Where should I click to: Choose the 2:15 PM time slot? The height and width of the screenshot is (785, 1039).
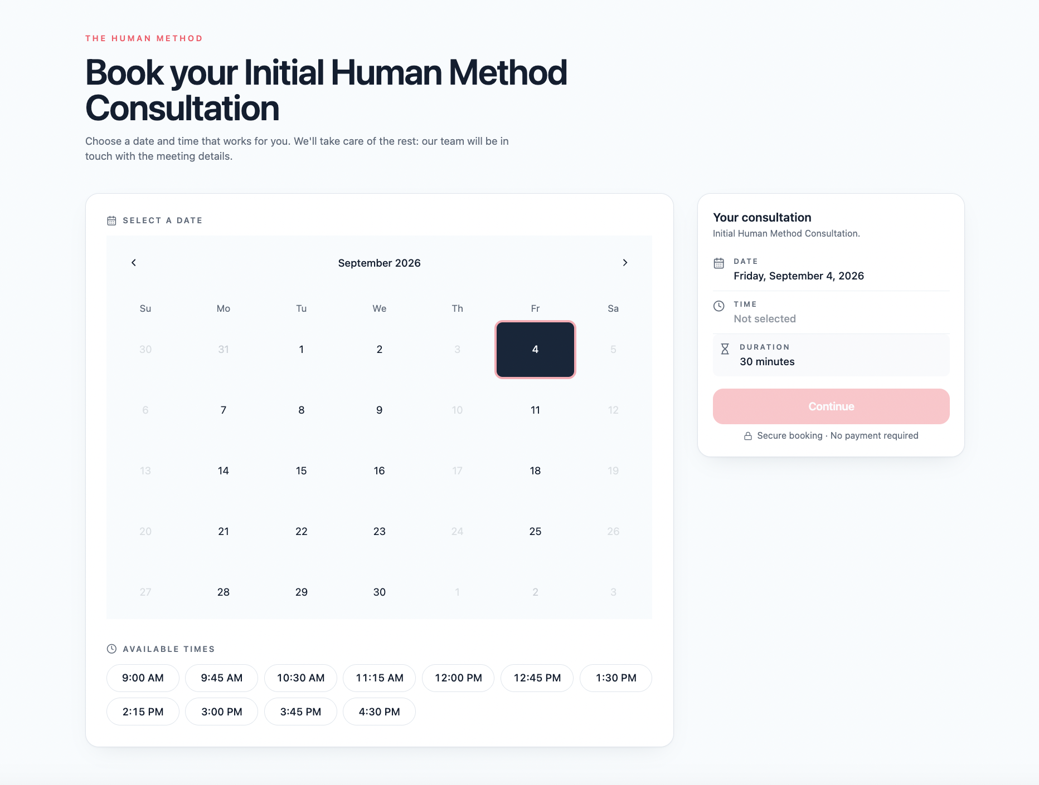[x=143, y=712]
